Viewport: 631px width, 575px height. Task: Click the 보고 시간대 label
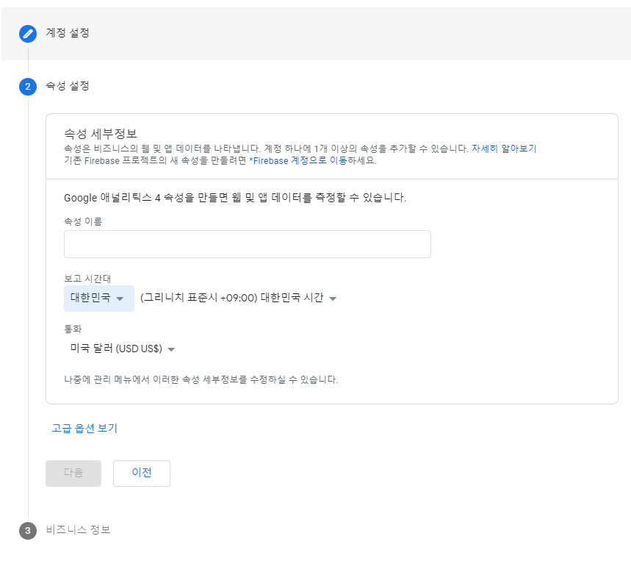pyautogui.click(x=87, y=279)
